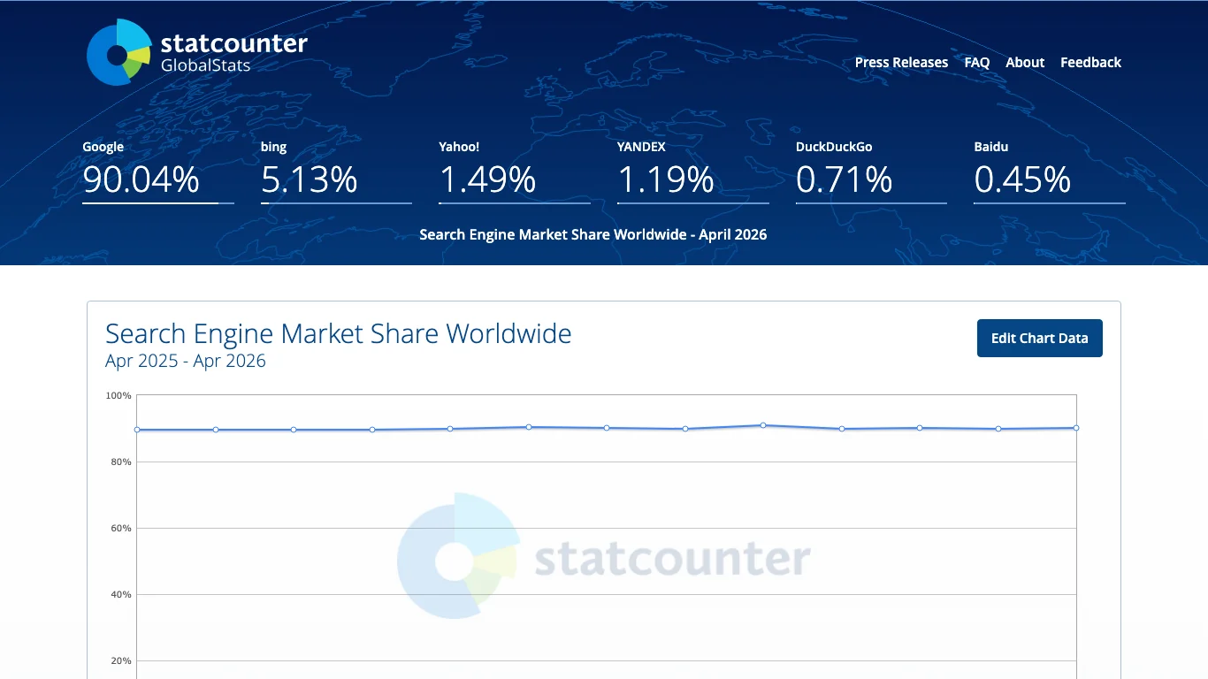The width and height of the screenshot is (1208, 679).
Task: Click the 20% y-axis label
Action: 121,660
